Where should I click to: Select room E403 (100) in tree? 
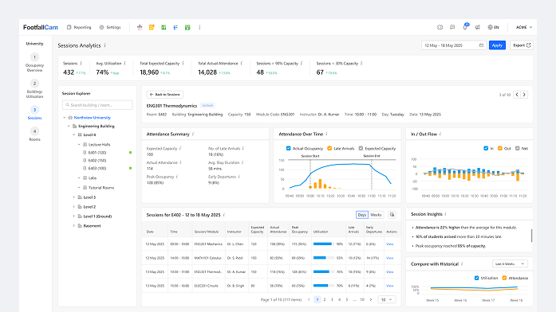tap(95, 169)
